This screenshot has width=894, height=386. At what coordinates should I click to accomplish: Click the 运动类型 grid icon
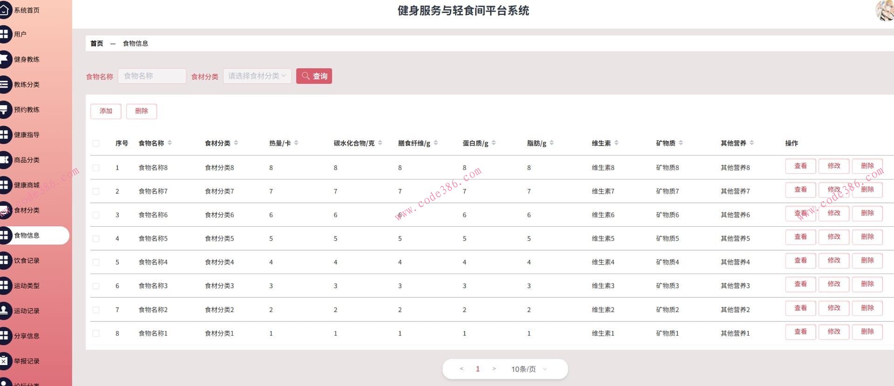[x=4, y=285]
